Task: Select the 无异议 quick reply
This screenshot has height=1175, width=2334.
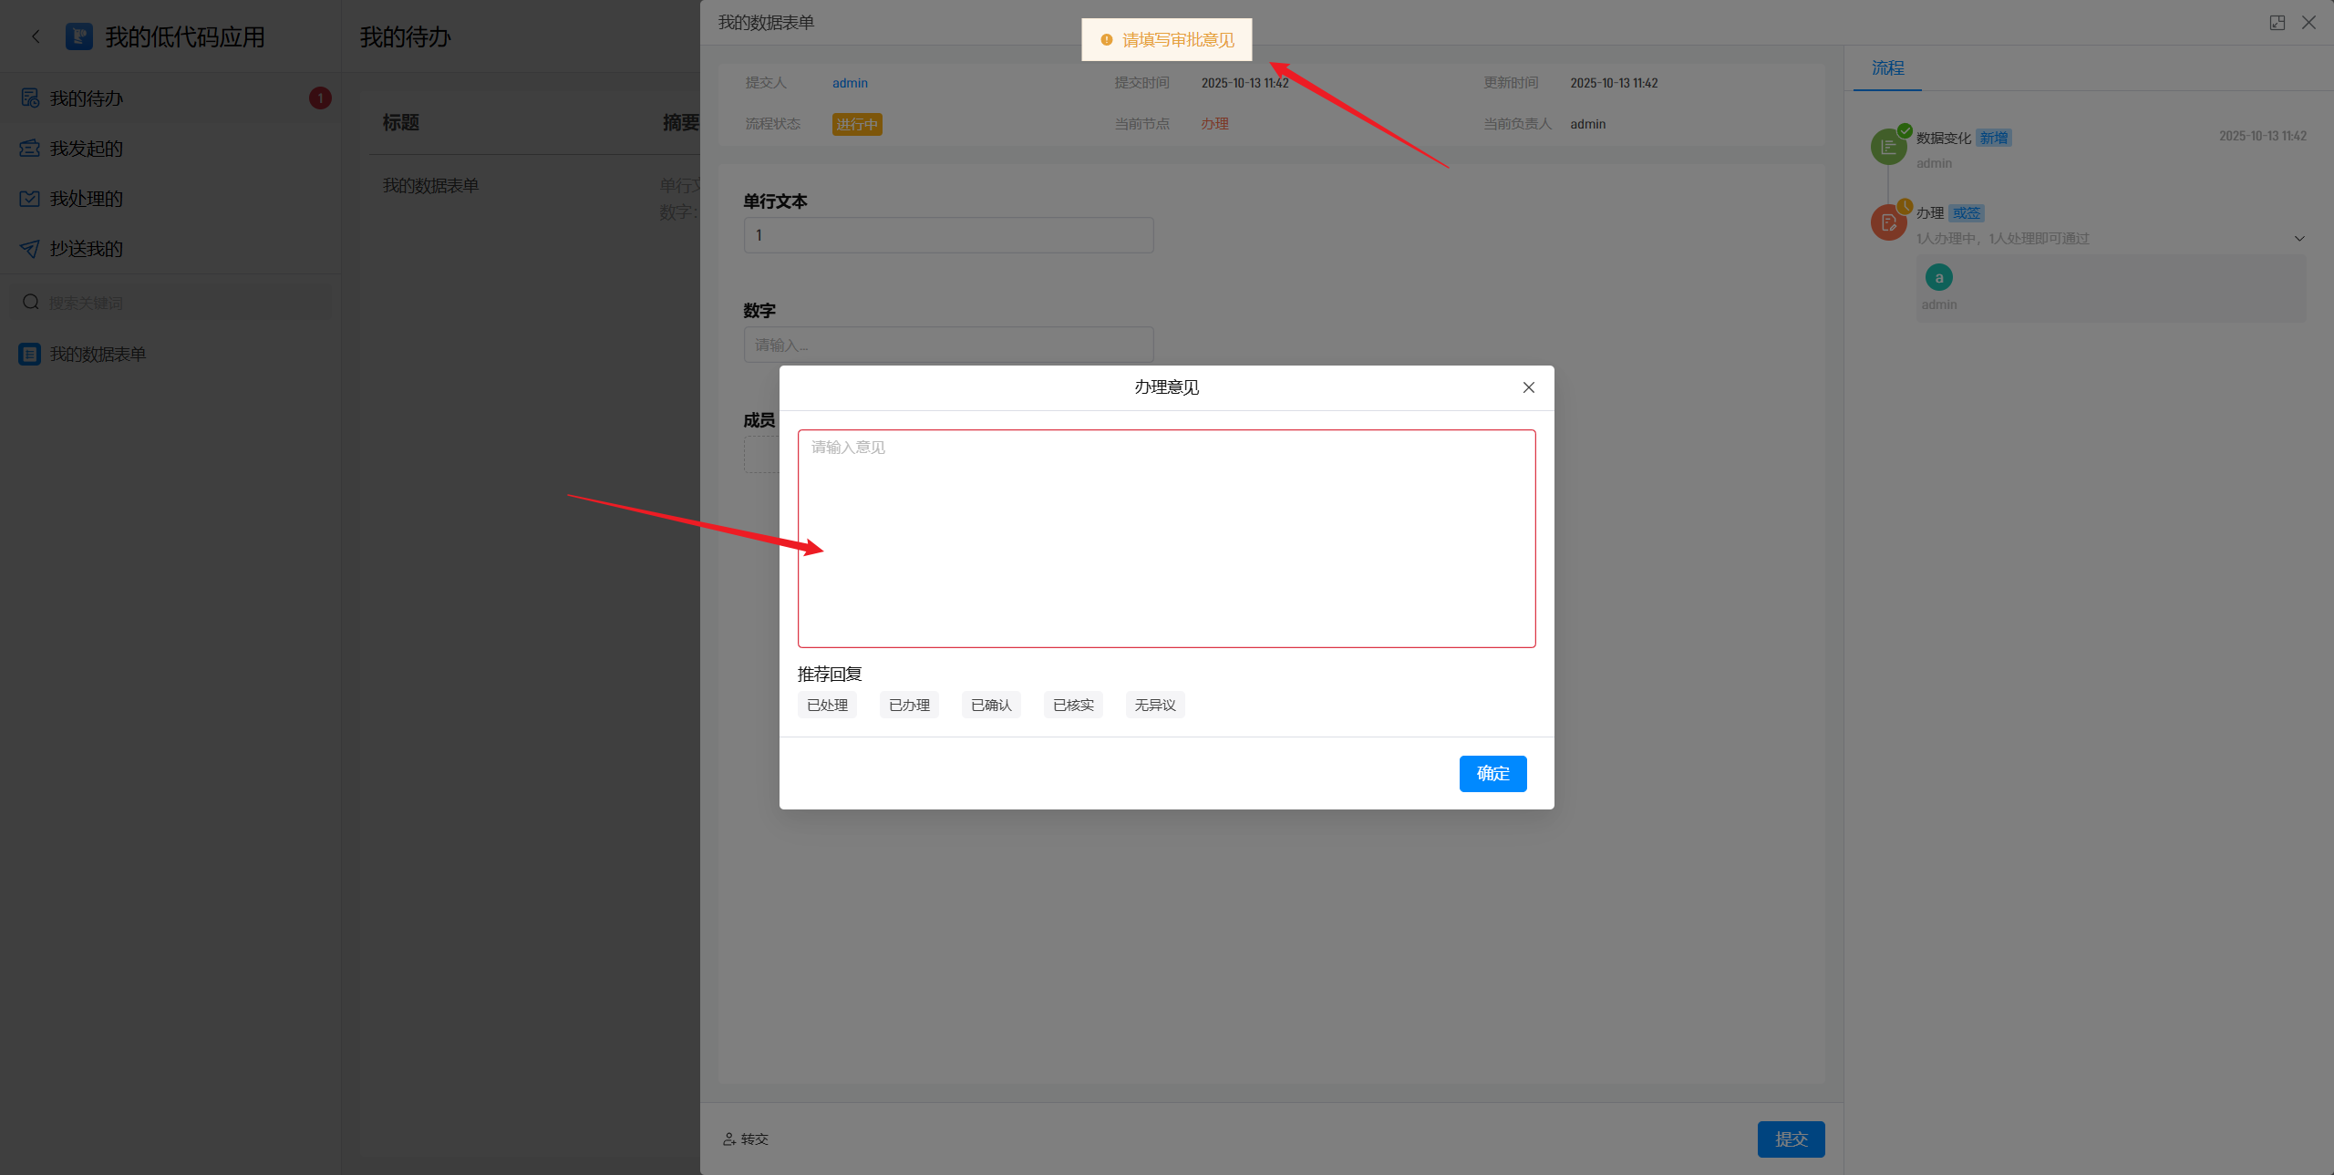Action: 1155,705
